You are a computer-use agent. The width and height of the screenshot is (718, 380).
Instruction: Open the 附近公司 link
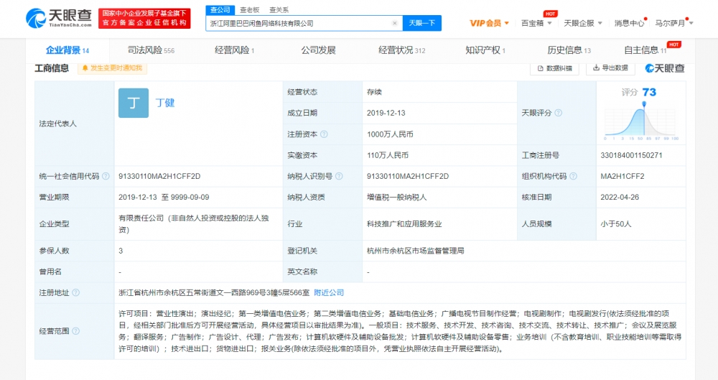tap(329, 292)
